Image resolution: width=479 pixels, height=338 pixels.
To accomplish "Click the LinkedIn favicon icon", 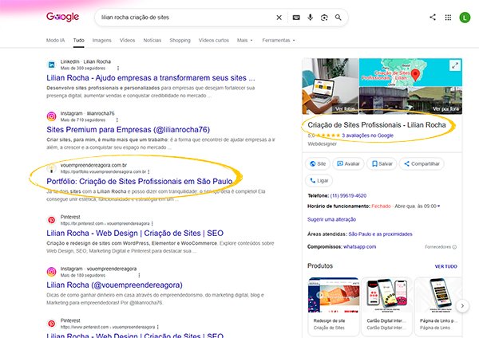I will (x=51, y=65).
